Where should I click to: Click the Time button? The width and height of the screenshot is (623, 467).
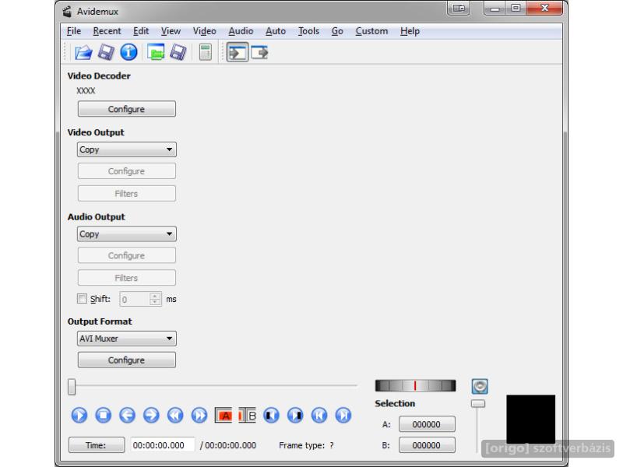click(97, 444)
